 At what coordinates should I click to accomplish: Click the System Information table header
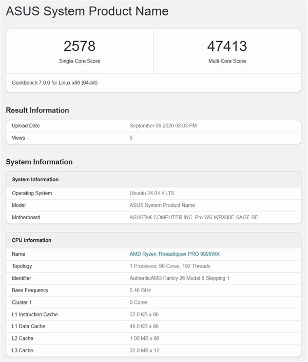click(153, 179)
